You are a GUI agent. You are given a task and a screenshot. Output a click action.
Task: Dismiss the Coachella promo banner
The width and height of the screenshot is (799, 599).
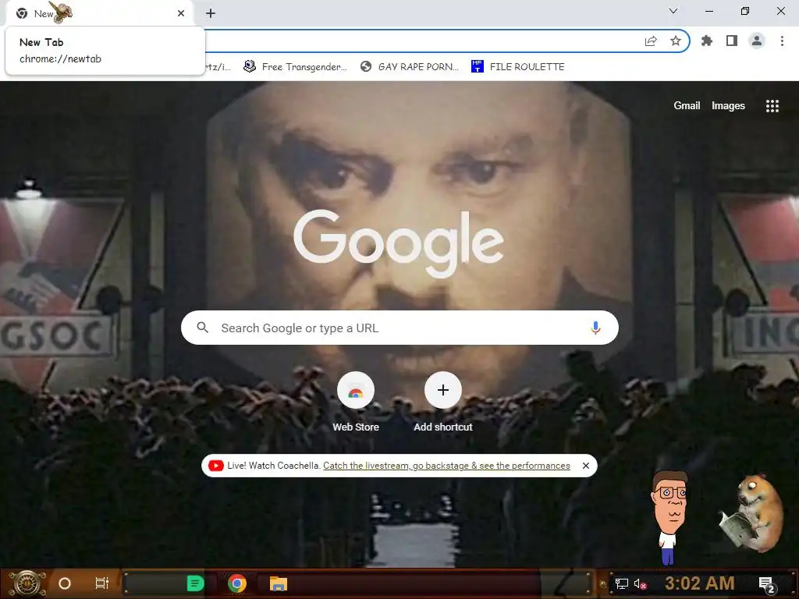point(586,466)
